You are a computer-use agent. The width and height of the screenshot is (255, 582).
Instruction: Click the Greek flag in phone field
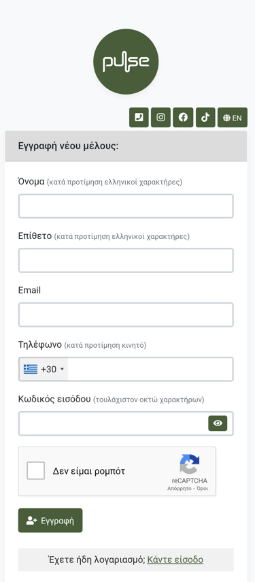31,369
